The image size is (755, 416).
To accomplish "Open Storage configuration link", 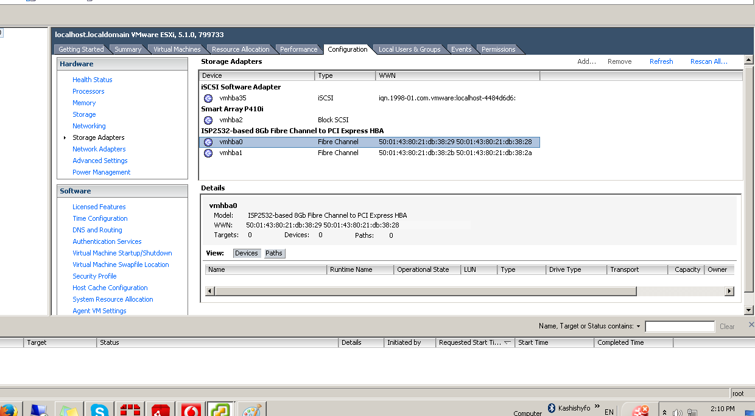I will [84, 114].
